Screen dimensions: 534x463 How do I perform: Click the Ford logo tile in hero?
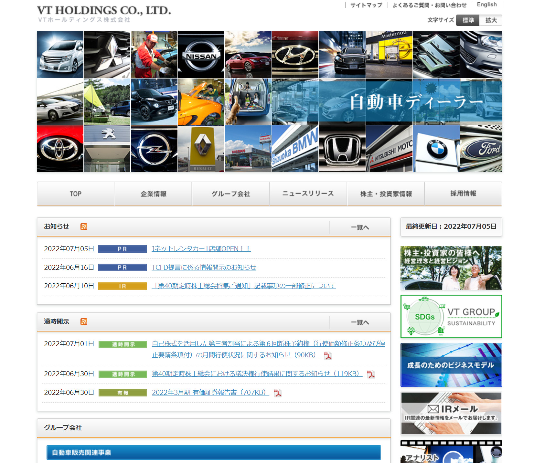click(481, 149)
